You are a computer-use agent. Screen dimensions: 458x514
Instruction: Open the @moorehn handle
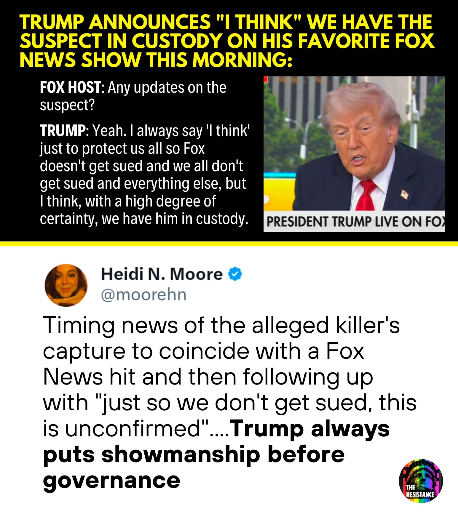(x=144, y=295)
